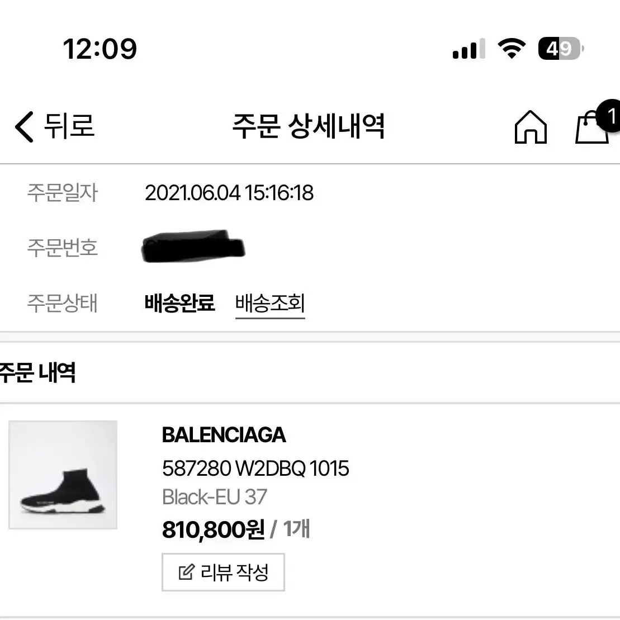
Task: Tap the BALENCIAGA brand name
Action: [x=224, y=435]
